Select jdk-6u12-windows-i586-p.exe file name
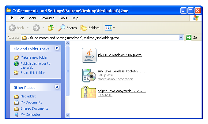 [120, 55]
